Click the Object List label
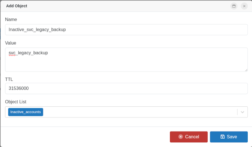Image resolution: width=252 pixels, height=147 pixels. click(x=15, y=102)
